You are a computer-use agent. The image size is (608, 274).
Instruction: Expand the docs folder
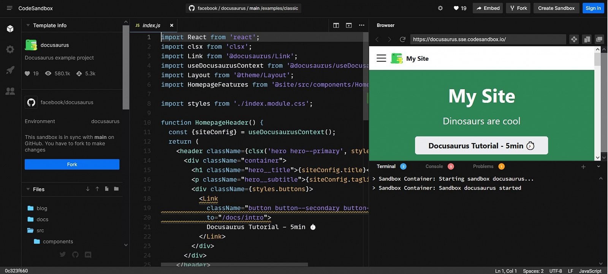(42, 219)
